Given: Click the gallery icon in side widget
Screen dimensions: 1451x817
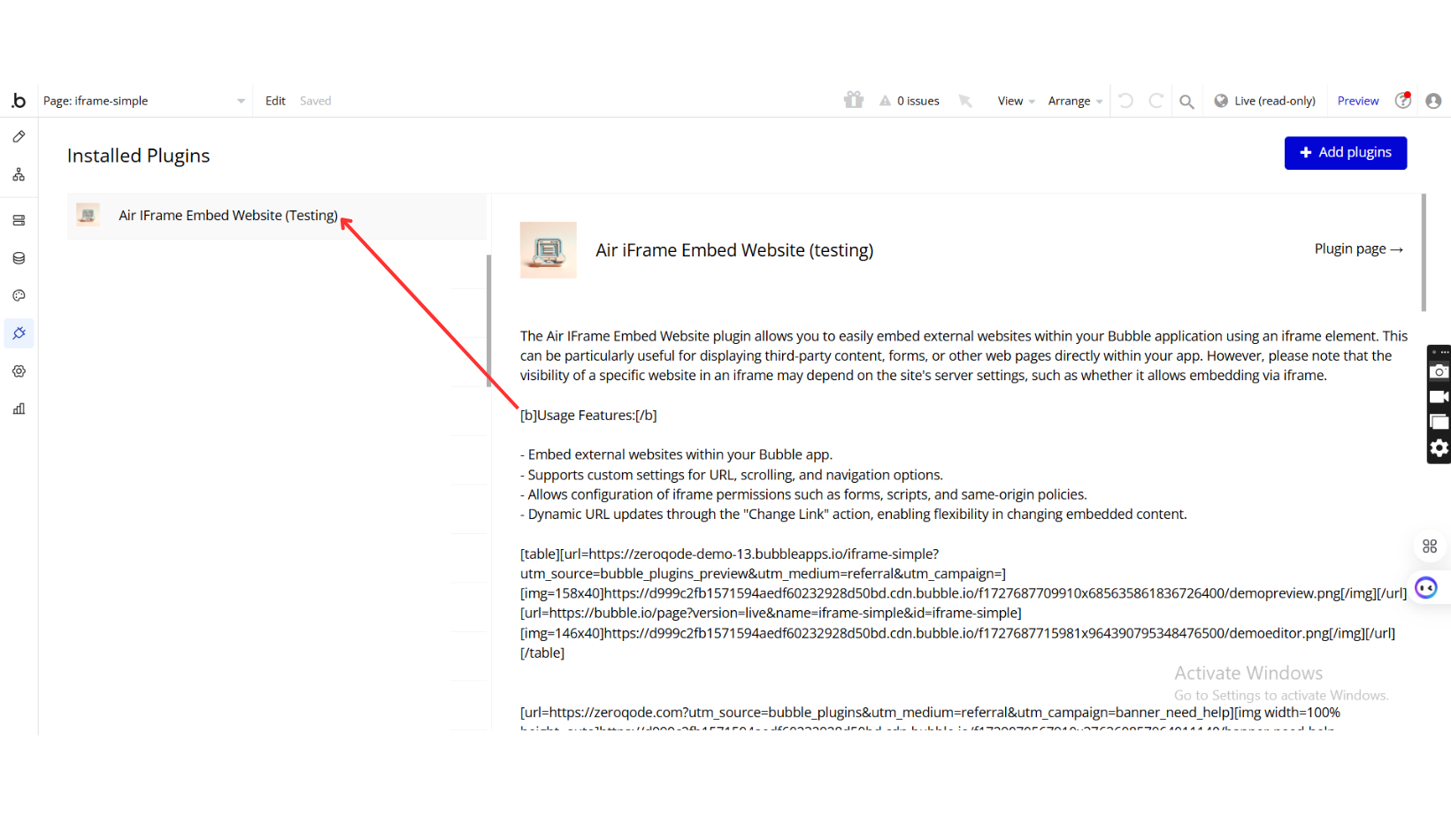Looking at the screenshot, I should (x=1439, y=423).
